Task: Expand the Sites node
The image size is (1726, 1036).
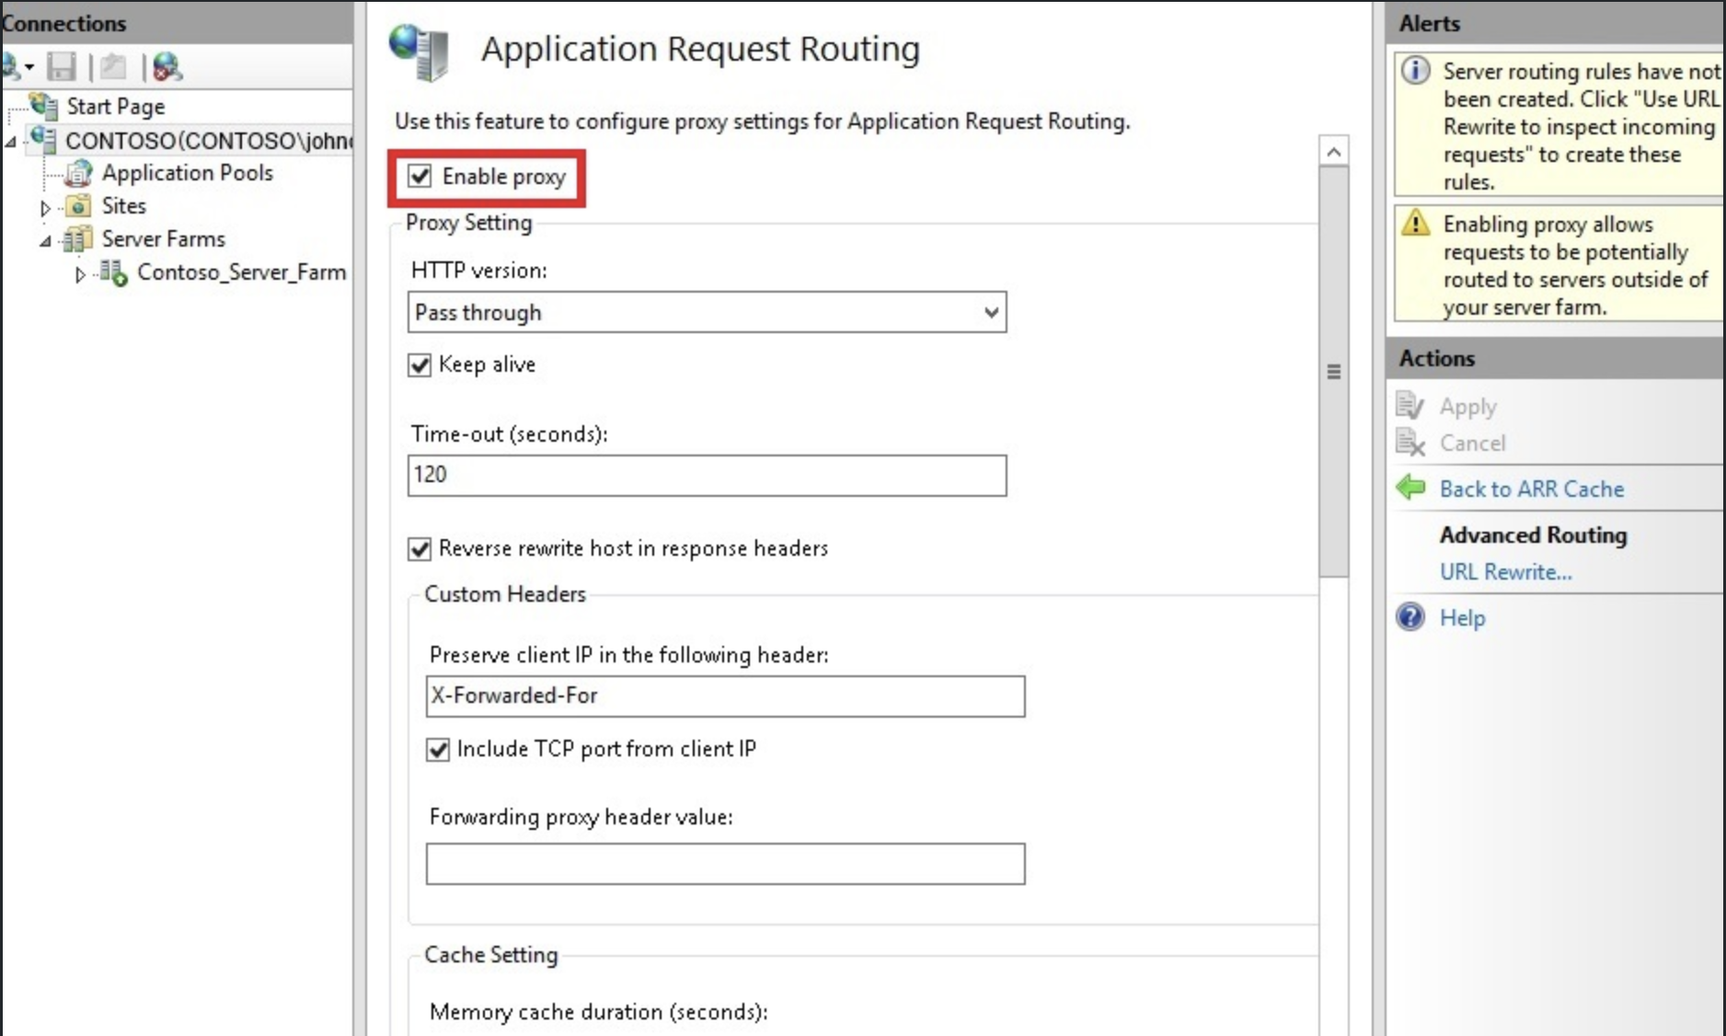Action: pyautogui.click(x=45, y=208)
